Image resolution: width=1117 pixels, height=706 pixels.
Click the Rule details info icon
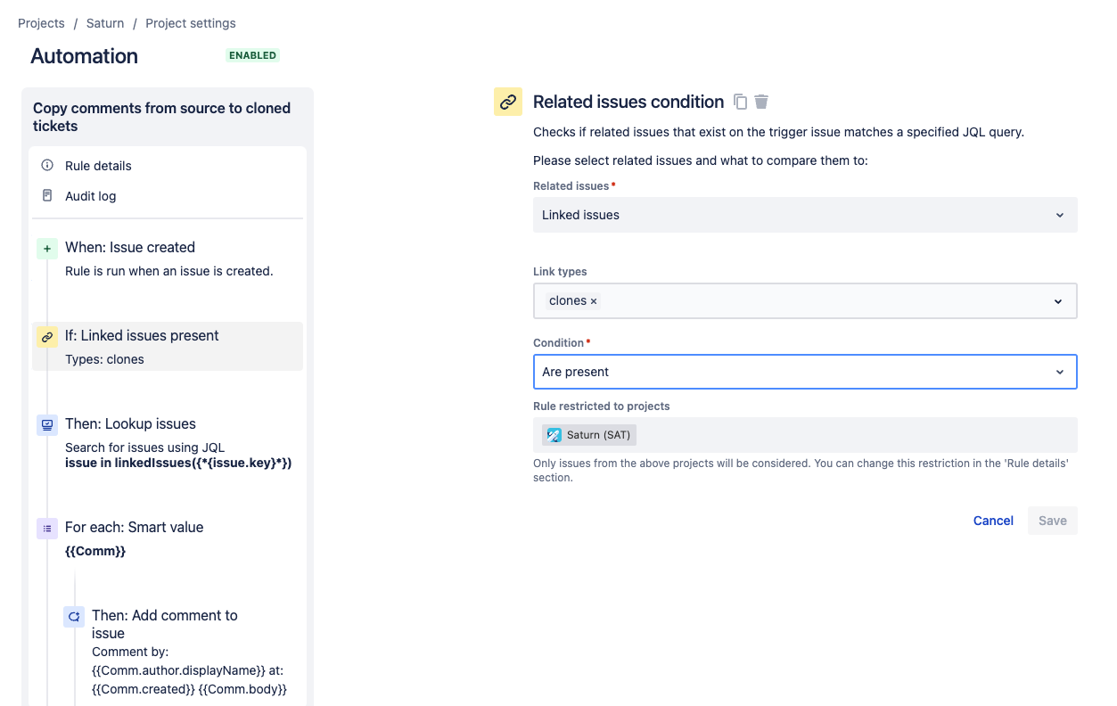(x=47, y=165)
